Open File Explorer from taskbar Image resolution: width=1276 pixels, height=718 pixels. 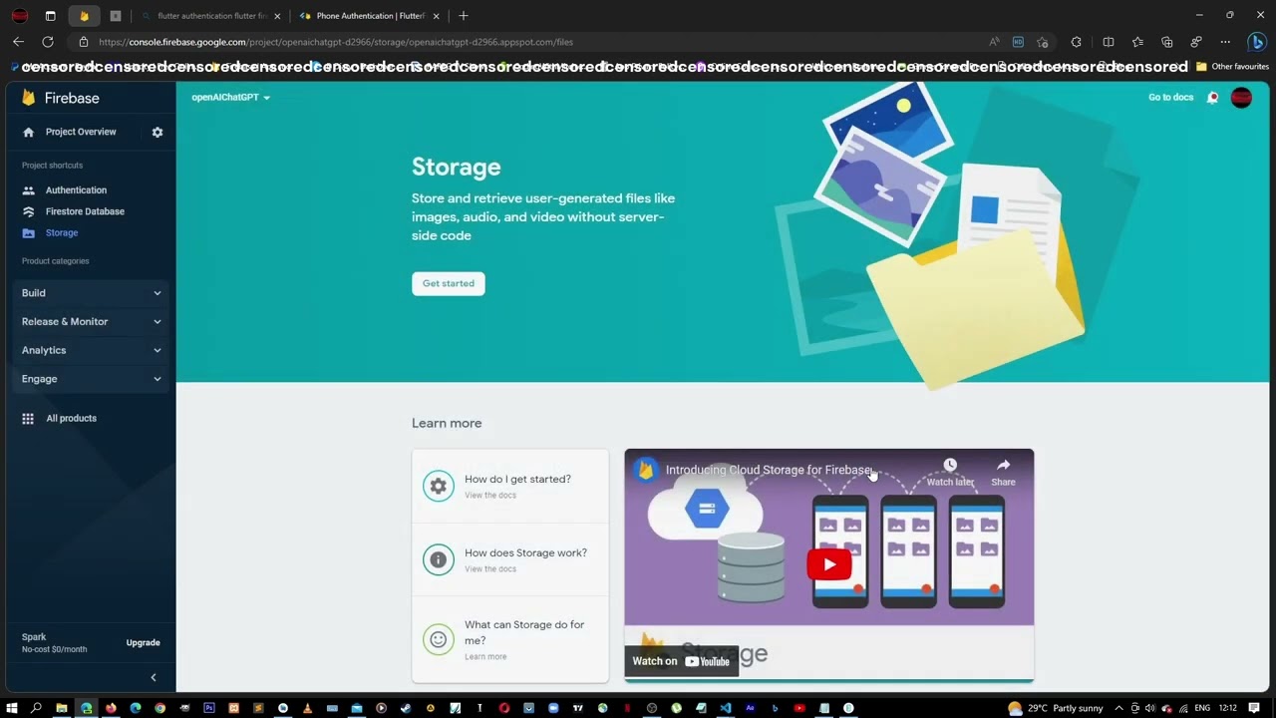tap(62, 708)
